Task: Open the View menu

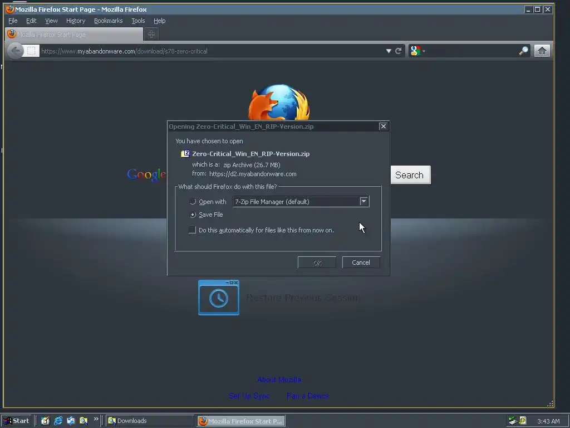Action: point(51,21)
